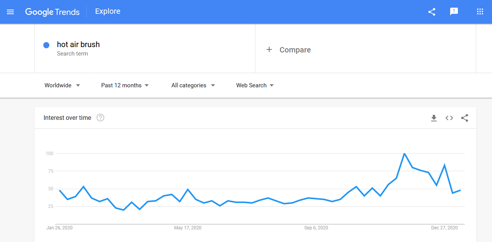Edit the hot air brush search term
The width and height of the screenshot is (492, 242).
[78, 44]
